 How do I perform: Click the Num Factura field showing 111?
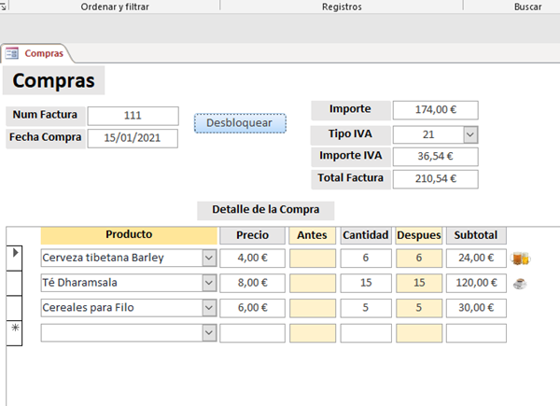click(x=133, y=116)
